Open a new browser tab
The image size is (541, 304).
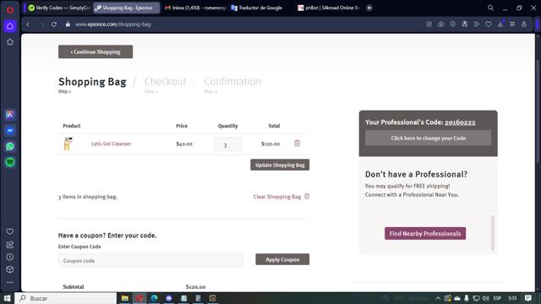tap(369, 8)
